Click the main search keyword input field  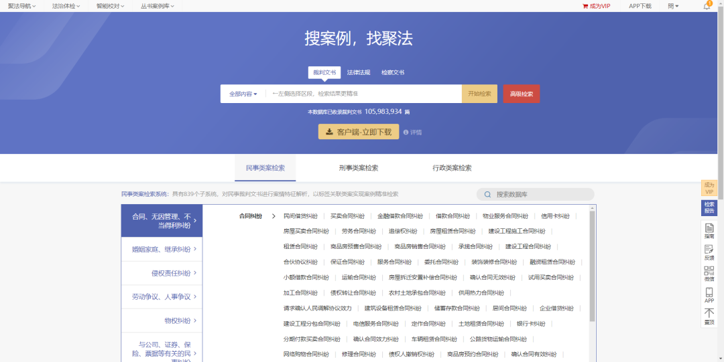click(364, 94)
